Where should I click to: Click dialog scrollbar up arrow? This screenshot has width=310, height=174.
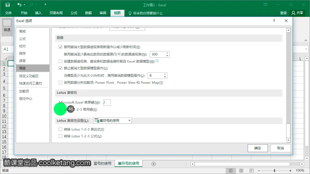click(288, 30)
